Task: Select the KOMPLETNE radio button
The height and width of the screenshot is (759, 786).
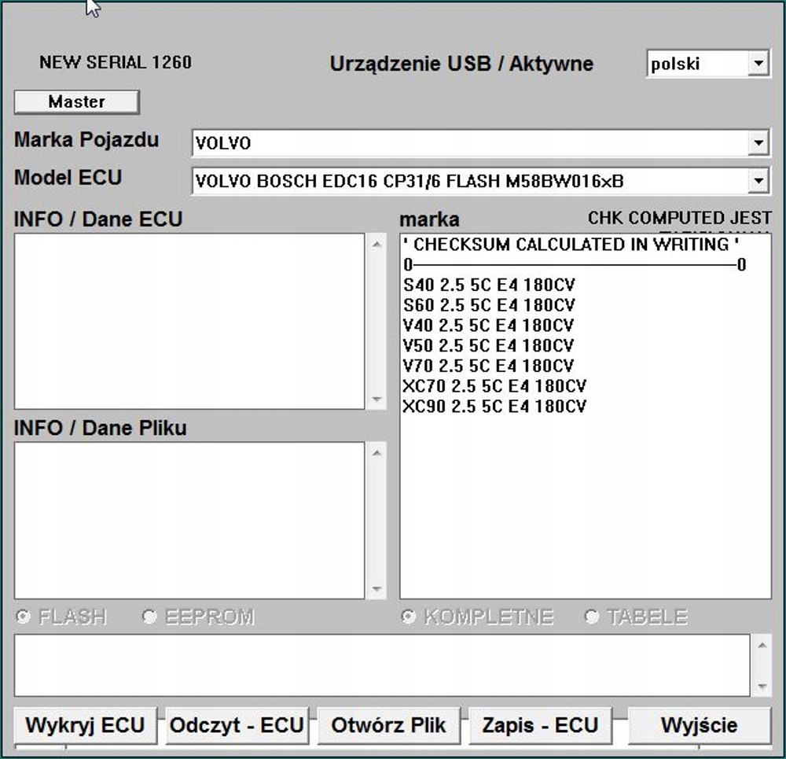Action: 409,616
